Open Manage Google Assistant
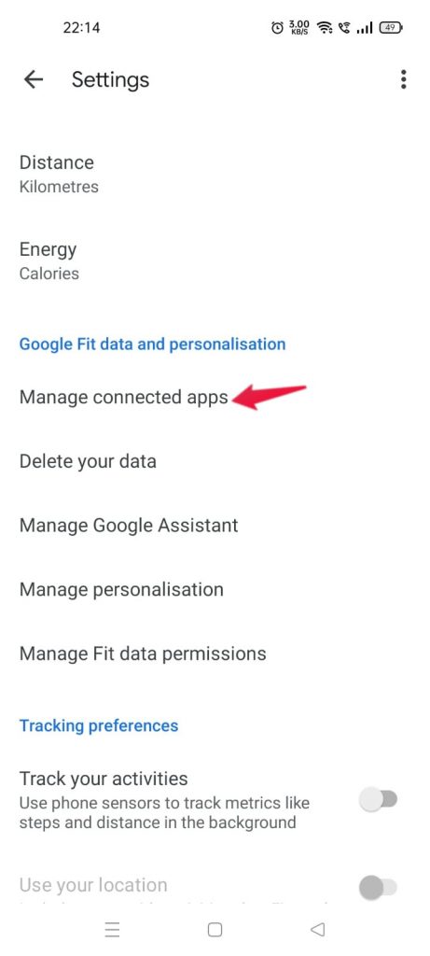Image resolution: width=430 pixels, height=956 pixels. (x=215, y=525)
